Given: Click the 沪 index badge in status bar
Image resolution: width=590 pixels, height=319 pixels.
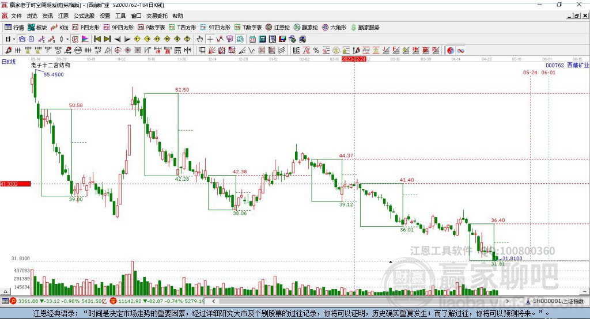Looking at the screenshot, I should point(13,301).
